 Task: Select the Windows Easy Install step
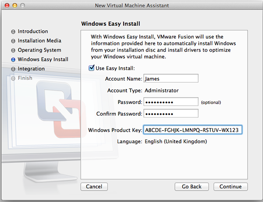click(43, 59)
